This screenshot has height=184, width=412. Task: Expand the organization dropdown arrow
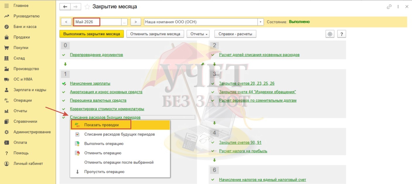point(261,22)
